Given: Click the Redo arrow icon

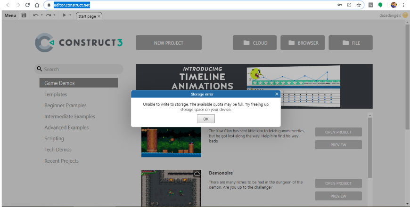Looking at the screenshot, I should tap(49, 15).
